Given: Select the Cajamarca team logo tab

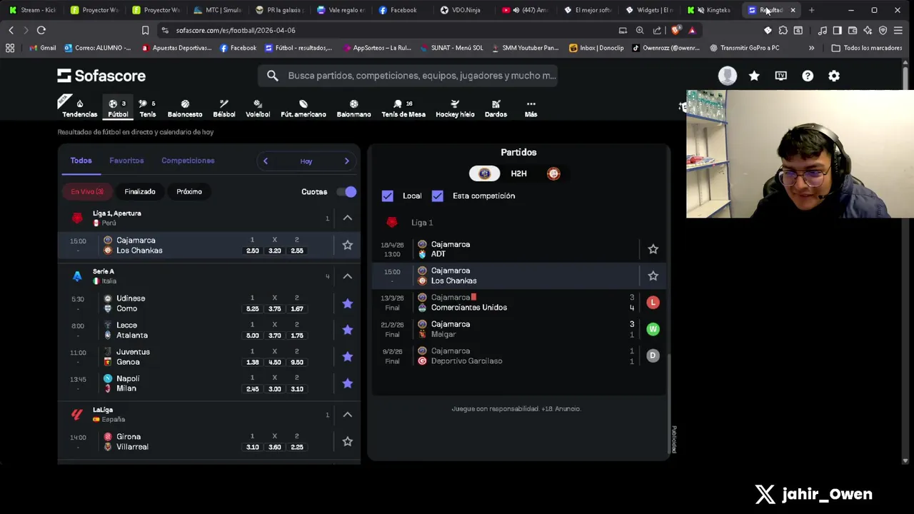Looking at the screenshot, I should coord(484,173).
